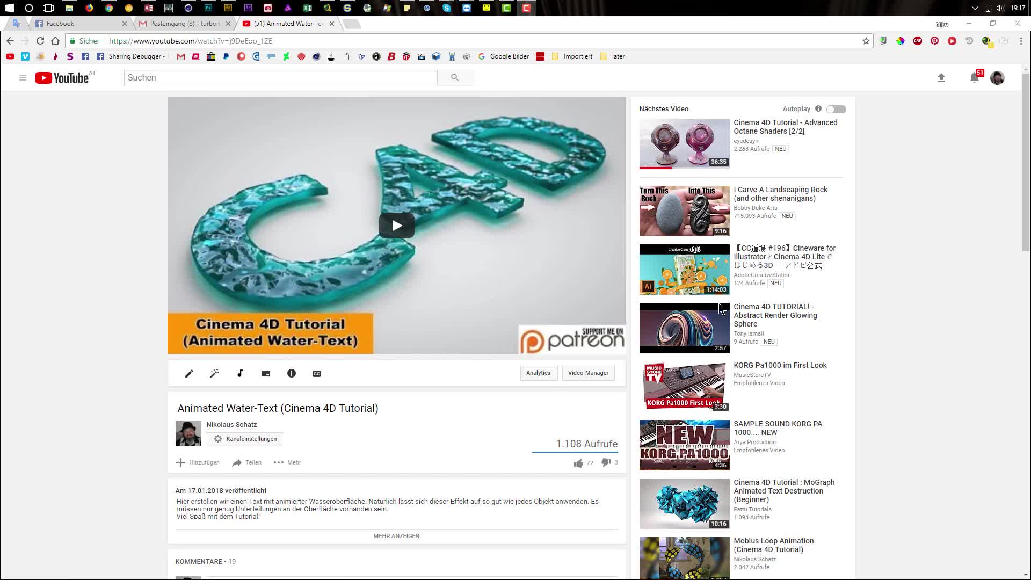Dislike the video with thumbs down
1031x580 pixels.
click(605, 462)
